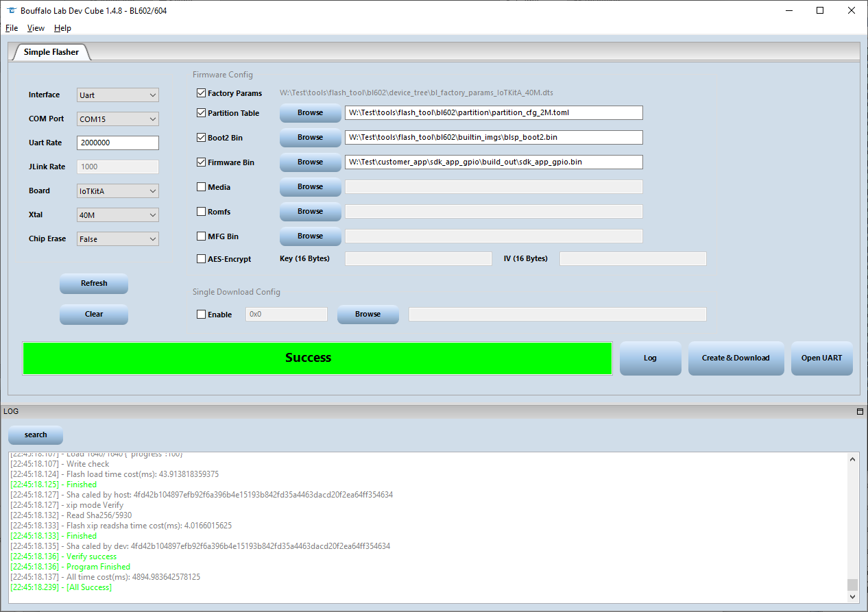
Task: Click the LOG panel float icon
Action: coord(860,412)
